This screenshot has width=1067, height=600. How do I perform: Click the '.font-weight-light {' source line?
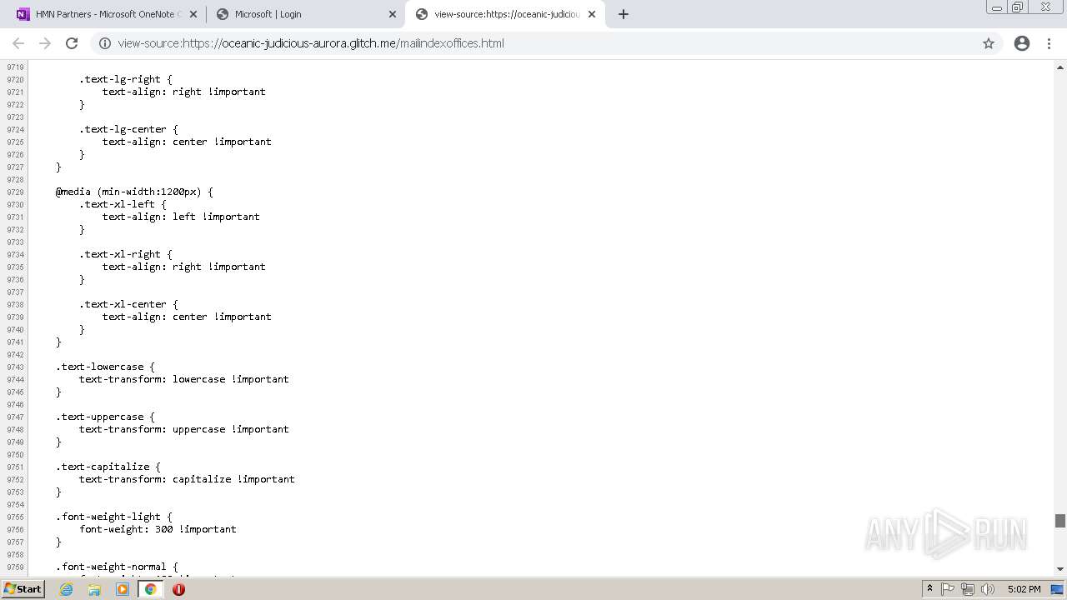(114, 517)
